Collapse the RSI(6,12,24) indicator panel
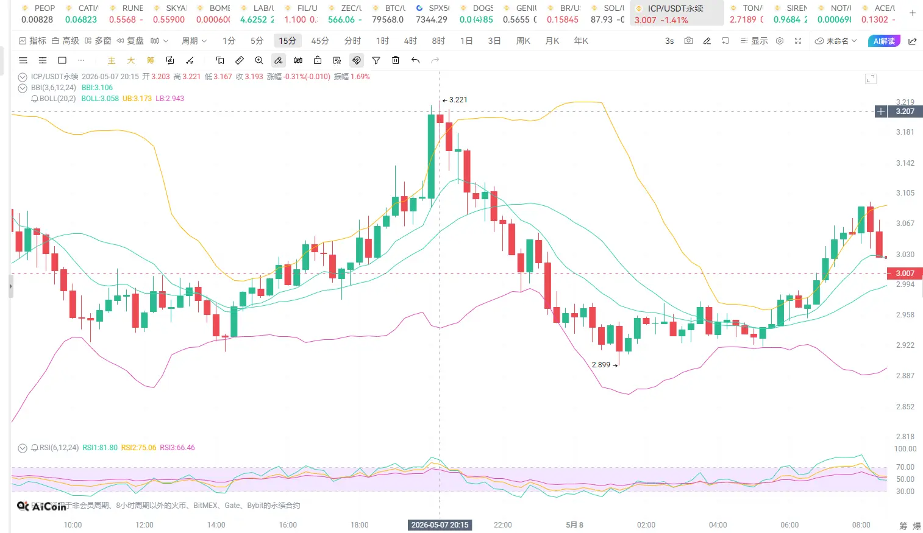Screen dimensions: 923x533 tap(23, 448)
